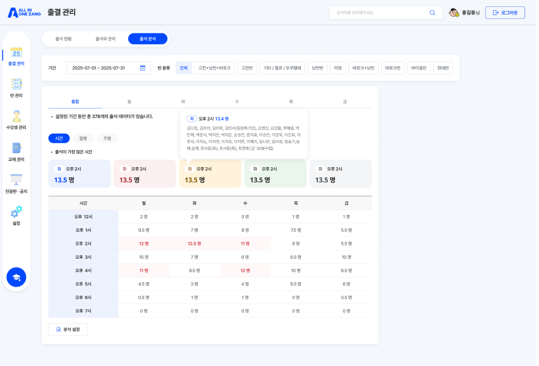Switch to the 출석 현황 tab

(64, 38)
